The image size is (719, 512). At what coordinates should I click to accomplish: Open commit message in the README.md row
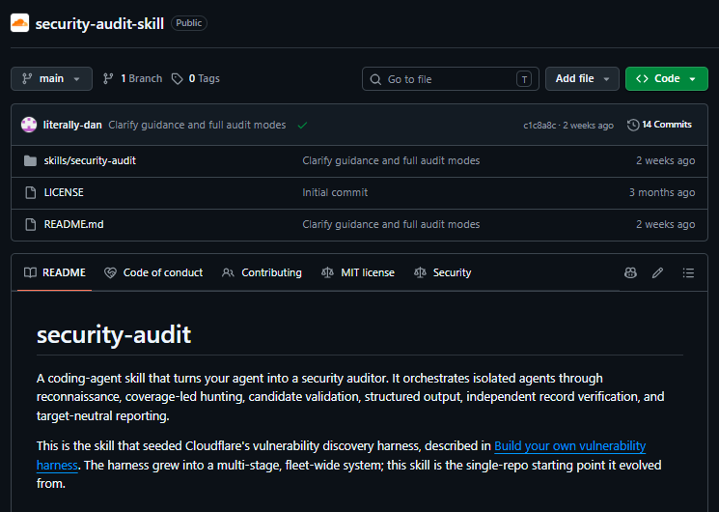click(x=391, y=224)
